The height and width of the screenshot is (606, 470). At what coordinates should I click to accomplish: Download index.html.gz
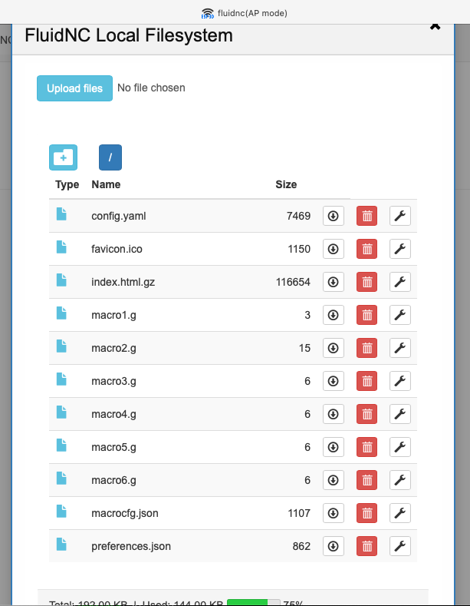334,282
